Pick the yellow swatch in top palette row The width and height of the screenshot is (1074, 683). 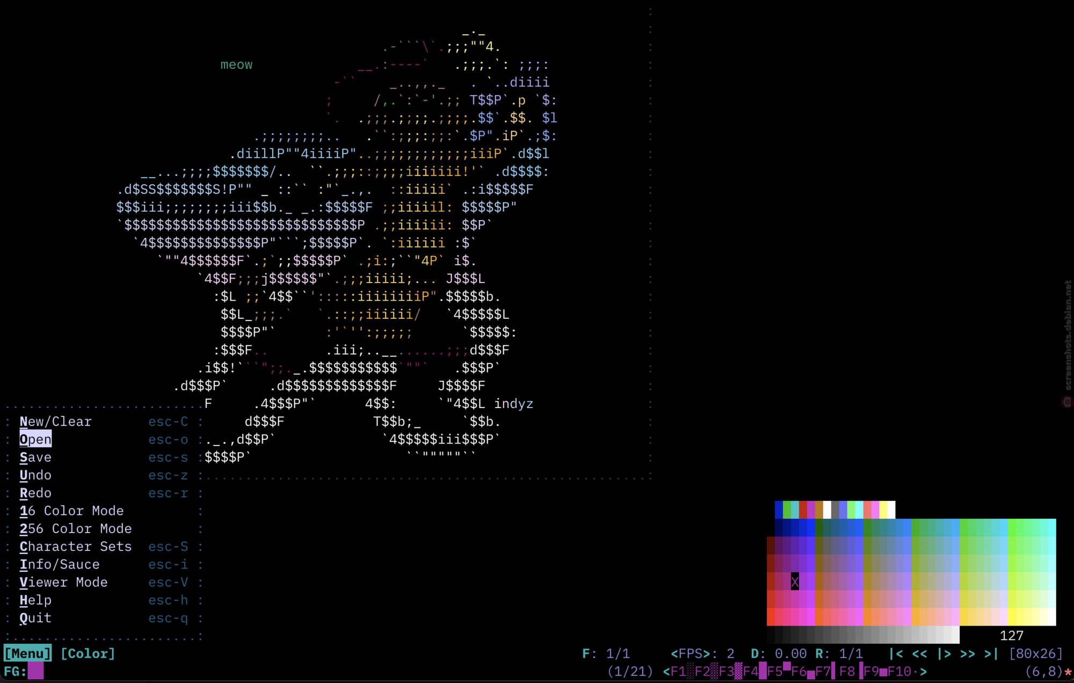click(x=883, y=510)
